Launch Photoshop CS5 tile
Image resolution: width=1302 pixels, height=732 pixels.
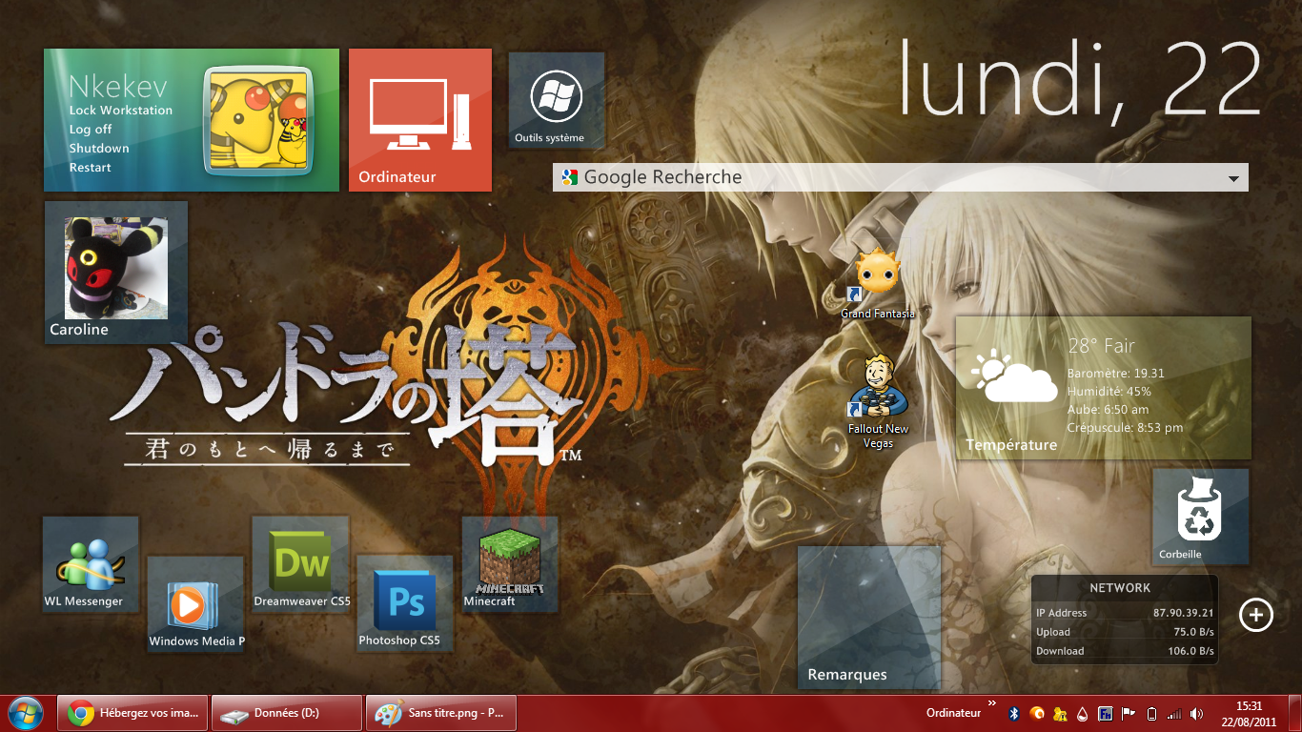tap(405, 604)
